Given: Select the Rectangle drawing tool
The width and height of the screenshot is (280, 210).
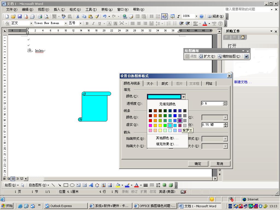Looking at the screenshot, I should point(66,185).
